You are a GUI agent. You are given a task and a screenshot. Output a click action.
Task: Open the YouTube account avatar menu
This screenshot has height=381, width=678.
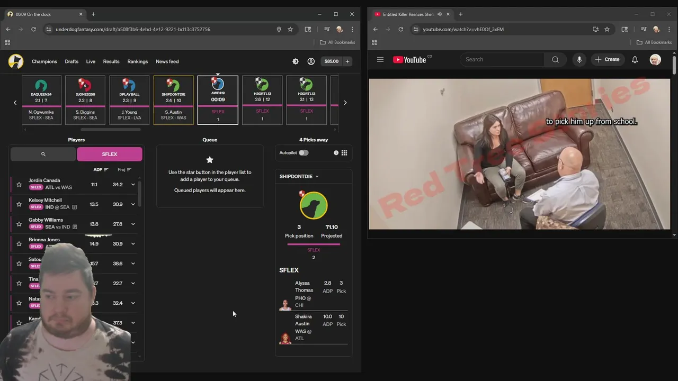tap(655, 59)
